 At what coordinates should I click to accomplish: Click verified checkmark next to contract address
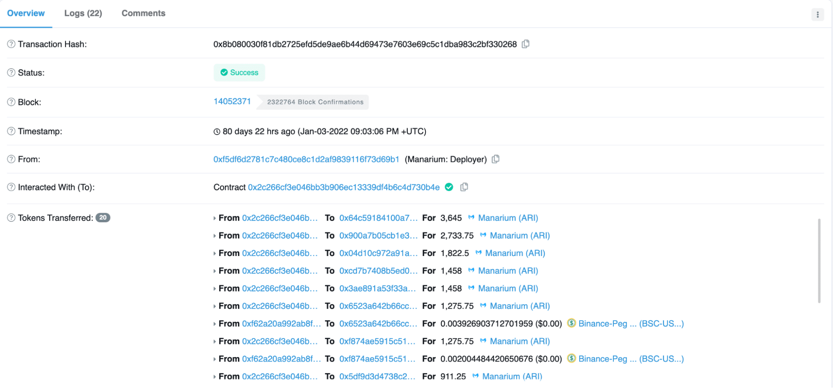[449, 187]
